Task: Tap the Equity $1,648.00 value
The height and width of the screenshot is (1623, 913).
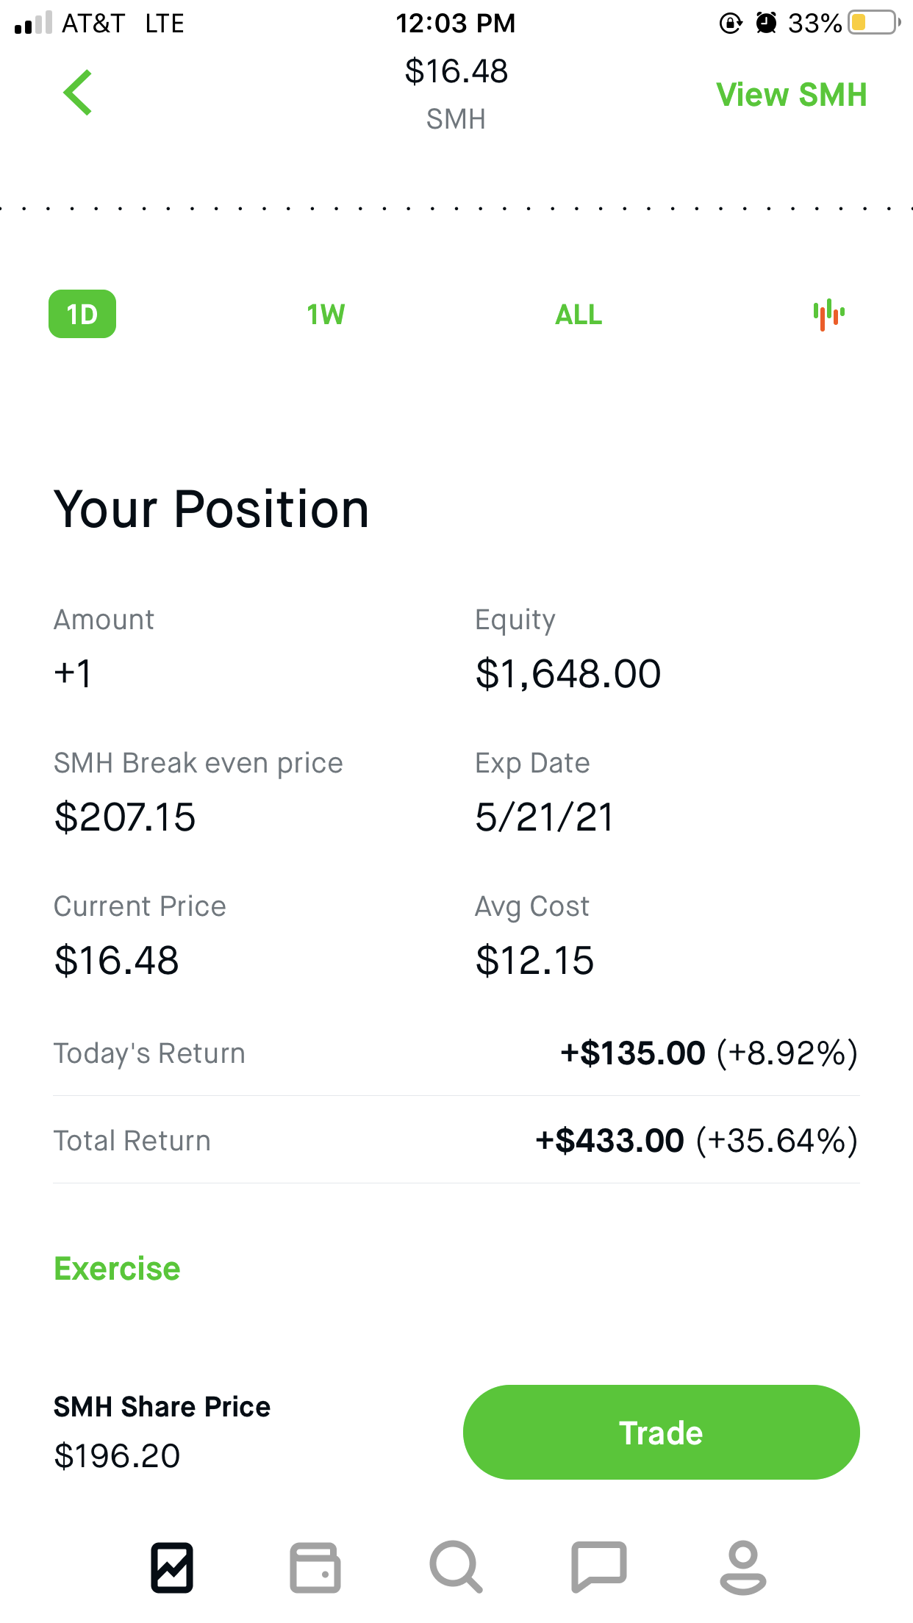Action: pos(568,674)
